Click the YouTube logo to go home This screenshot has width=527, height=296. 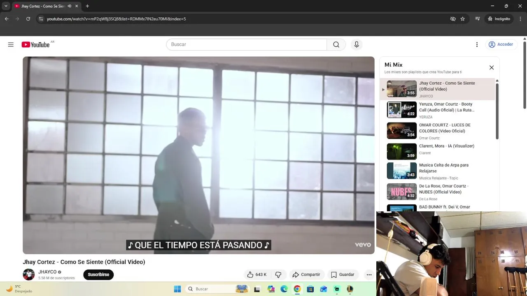point(36,44)
